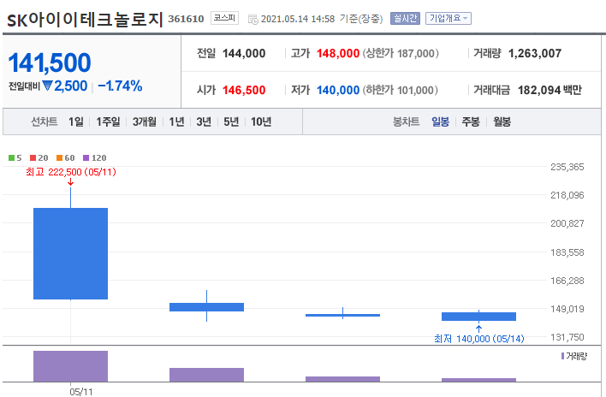The height and width of the screenshot is (397, 606).
Task: Switch to the 월봉 candlestick chart
Action: 502,121
